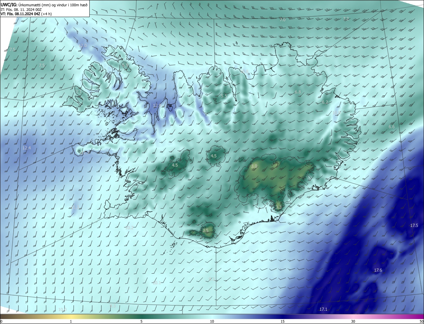This screenshot has height=324, width=424.
Task: Click the 6.9 value on Drangajökull glacier
Action: (x=125, y=66)
